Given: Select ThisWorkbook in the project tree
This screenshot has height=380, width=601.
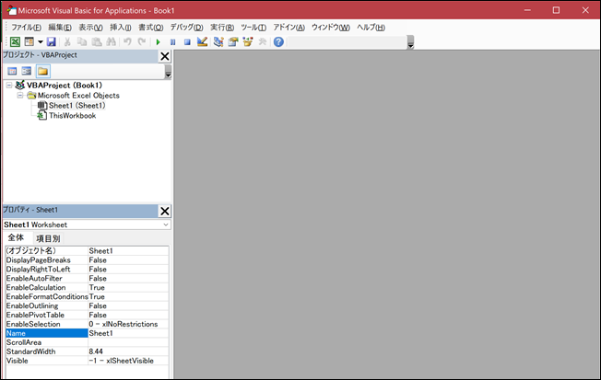Looking at the screenshot, I should pyautogui.click(x=72, y=116).
